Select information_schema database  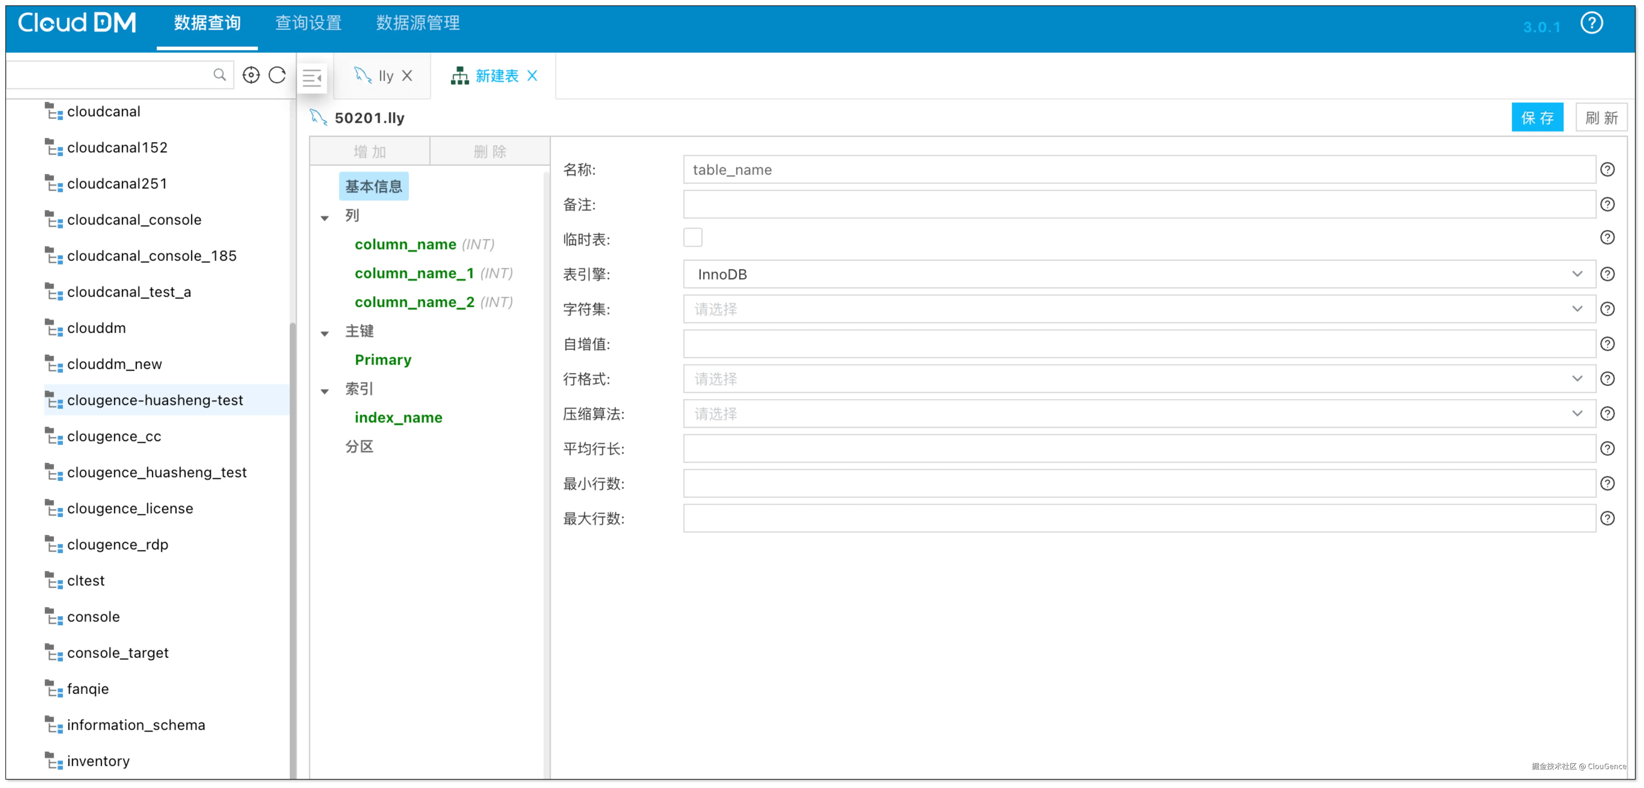[136, 725]
